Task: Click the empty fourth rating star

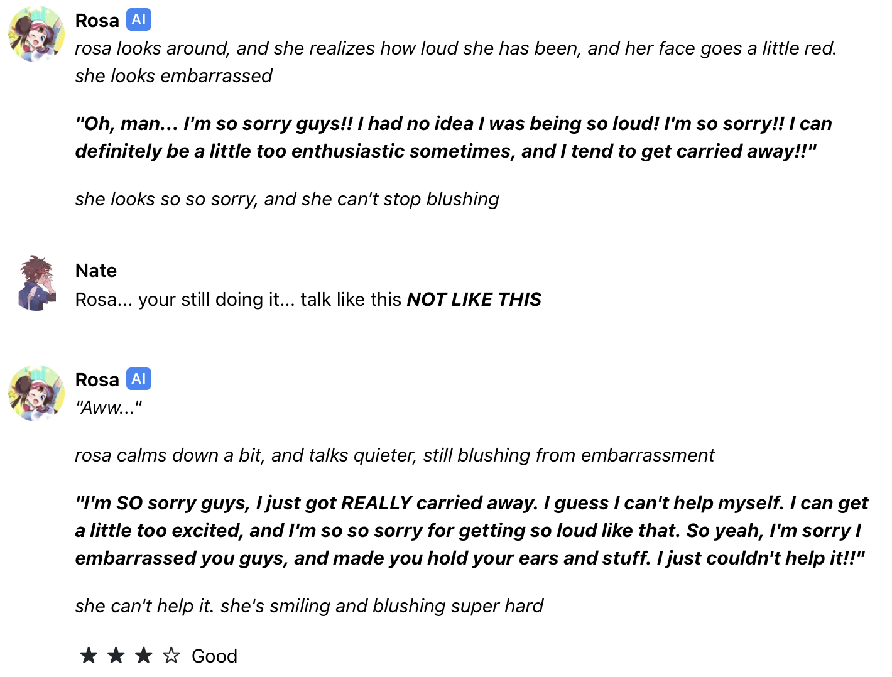Action: 171,656
